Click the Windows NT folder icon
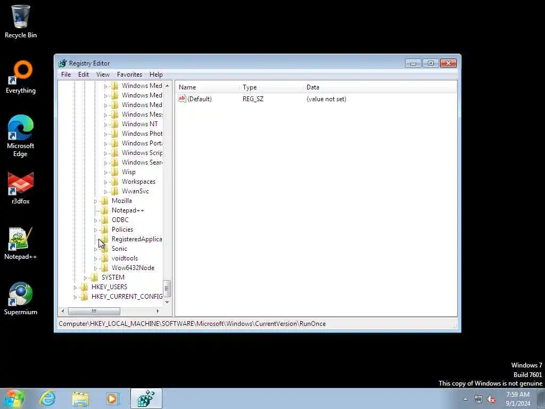 (115, 124)
